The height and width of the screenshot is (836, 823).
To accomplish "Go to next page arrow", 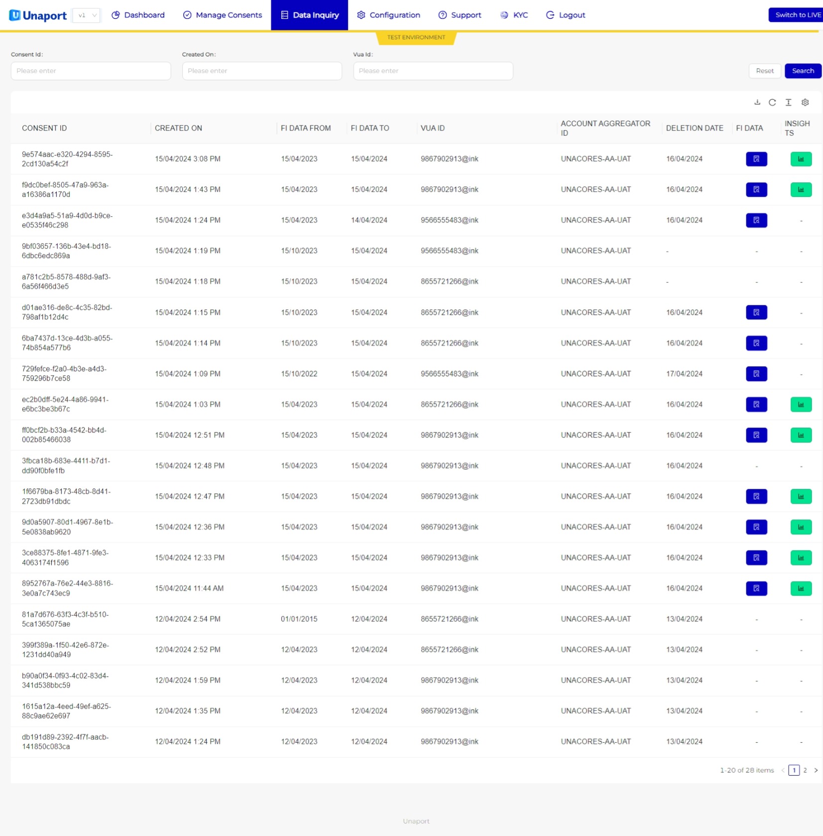I will click(x=816, y=770).
